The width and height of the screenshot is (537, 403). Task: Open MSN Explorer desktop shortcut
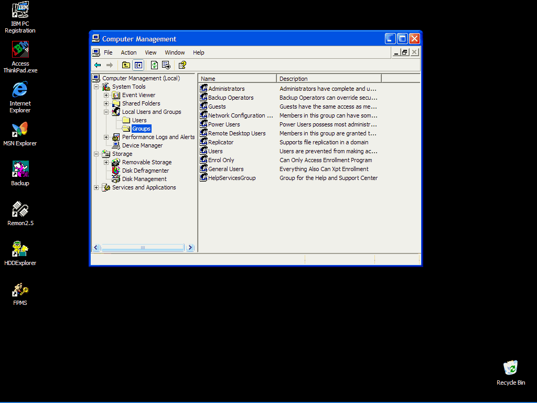20,134
